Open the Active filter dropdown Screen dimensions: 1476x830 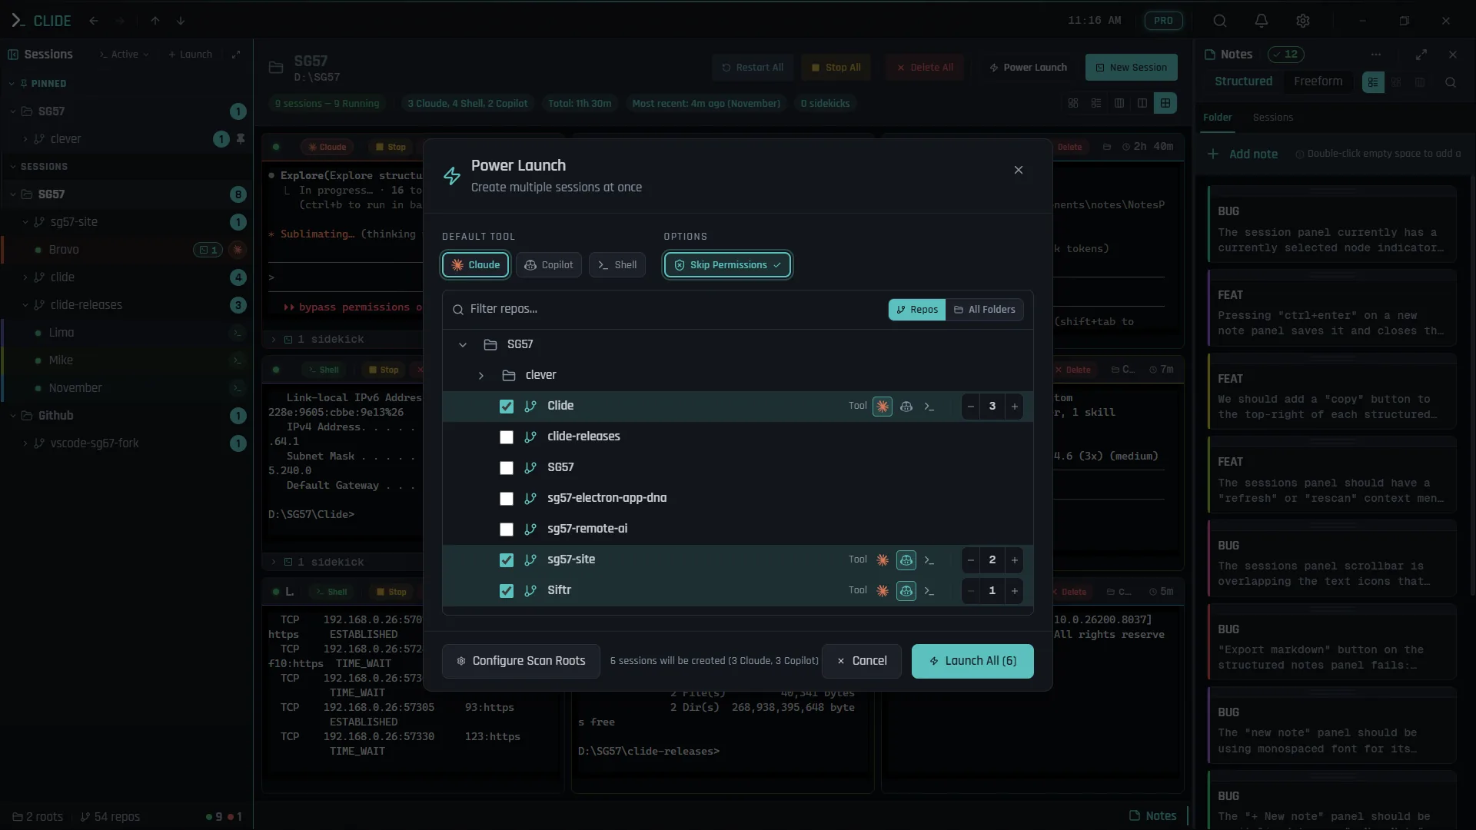pyautogui.click(x=124, y=55)
